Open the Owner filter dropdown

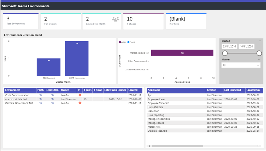pyautogui.click(x=241, y=65)
